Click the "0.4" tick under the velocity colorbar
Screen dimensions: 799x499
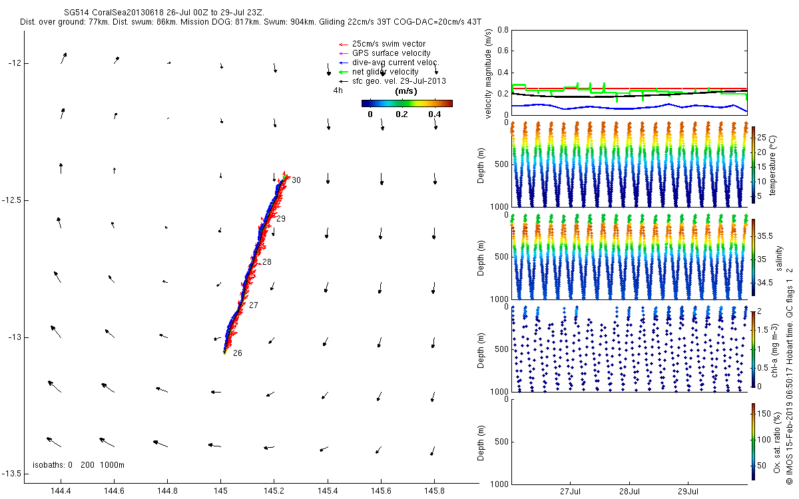(434, 114)
